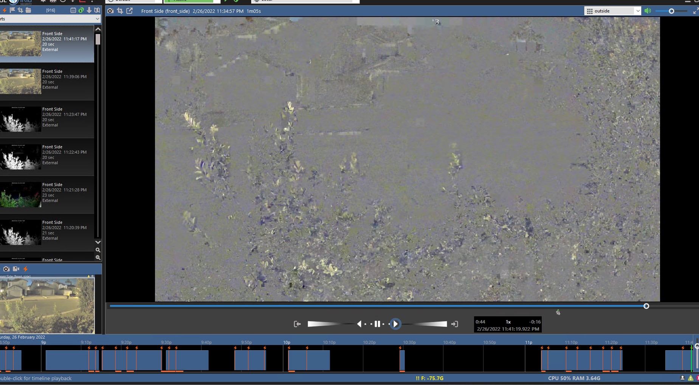Click the 2/26/2022 11:41:19.922 PM timestamp readout

pyautogui.click(x=508, y=329)
